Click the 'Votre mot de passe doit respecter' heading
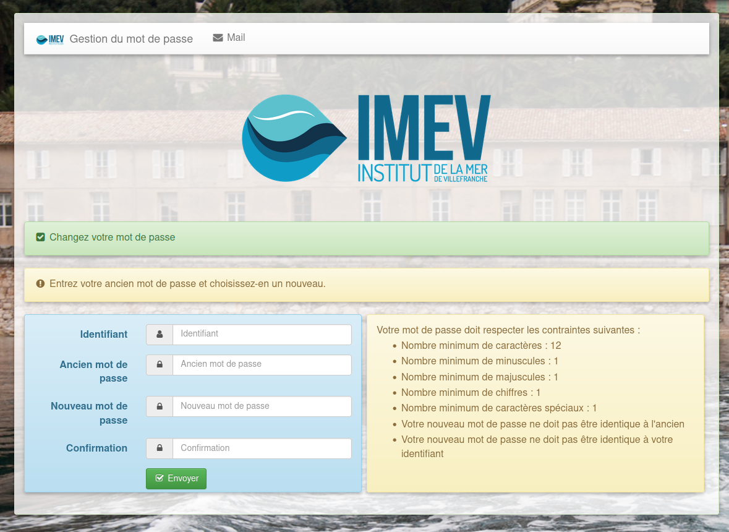This screenshot has height=532, width=729. tap(508, 330)
